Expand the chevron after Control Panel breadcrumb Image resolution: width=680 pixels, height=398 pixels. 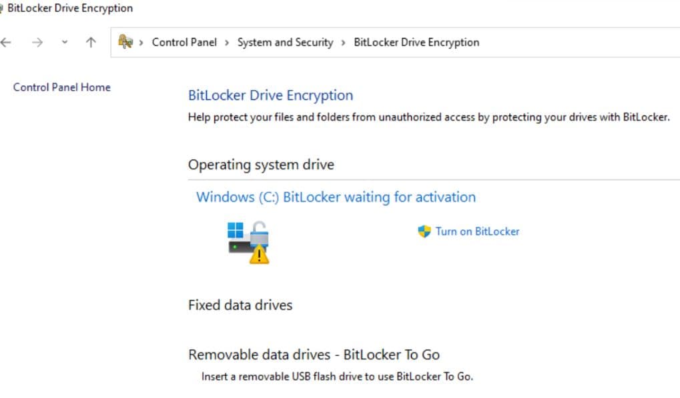(x=227, y=43)
